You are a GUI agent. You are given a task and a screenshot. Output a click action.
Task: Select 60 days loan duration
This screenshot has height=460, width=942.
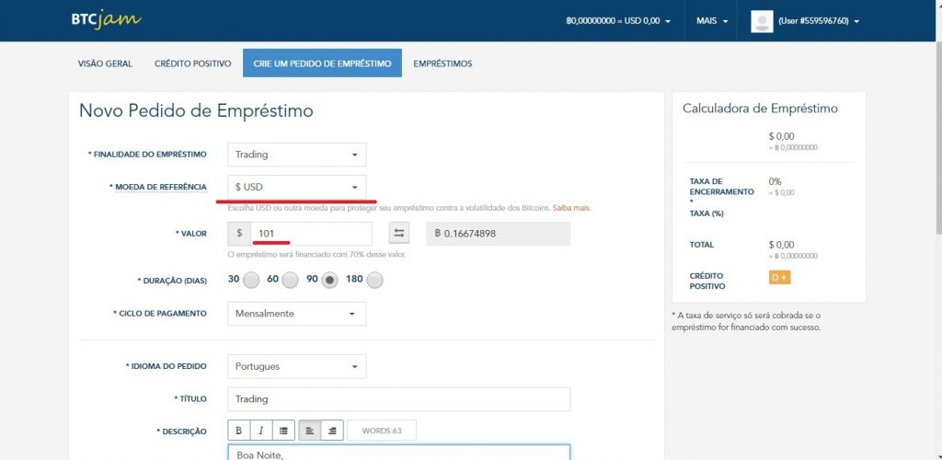(290, 280)
